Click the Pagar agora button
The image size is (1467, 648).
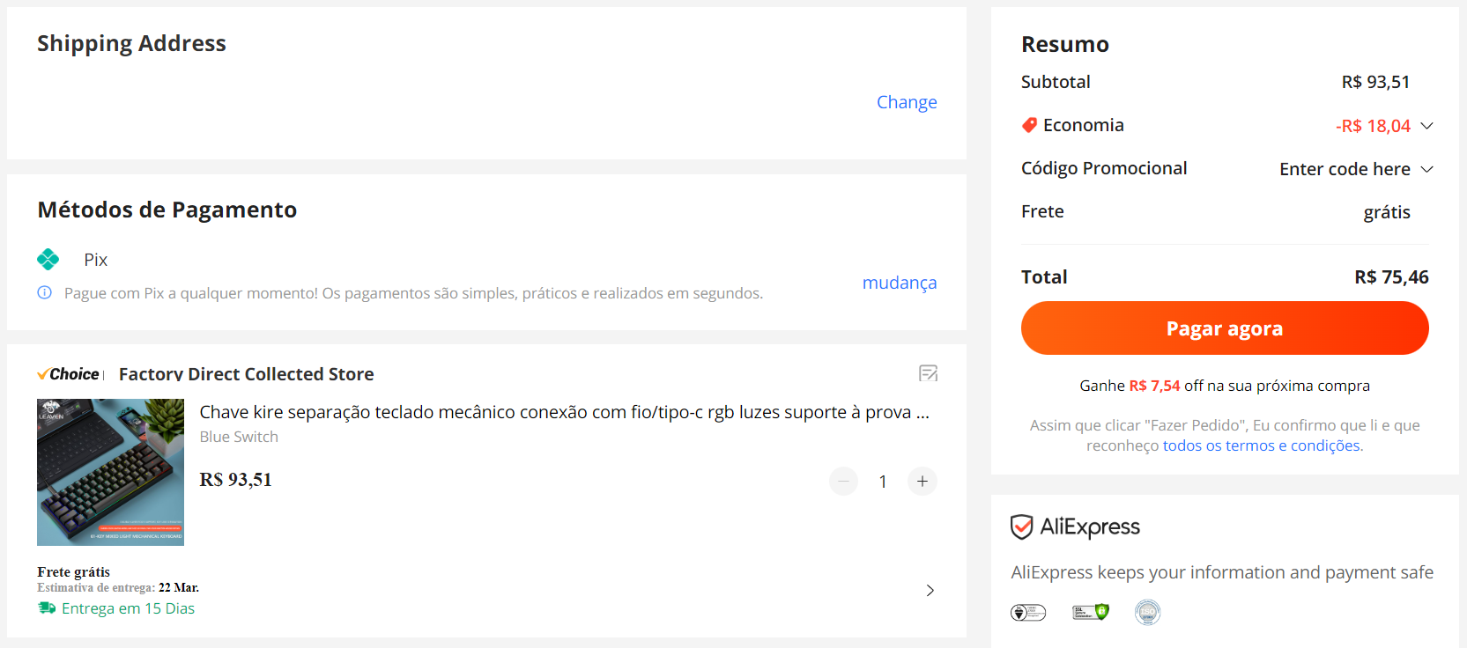1225,328
